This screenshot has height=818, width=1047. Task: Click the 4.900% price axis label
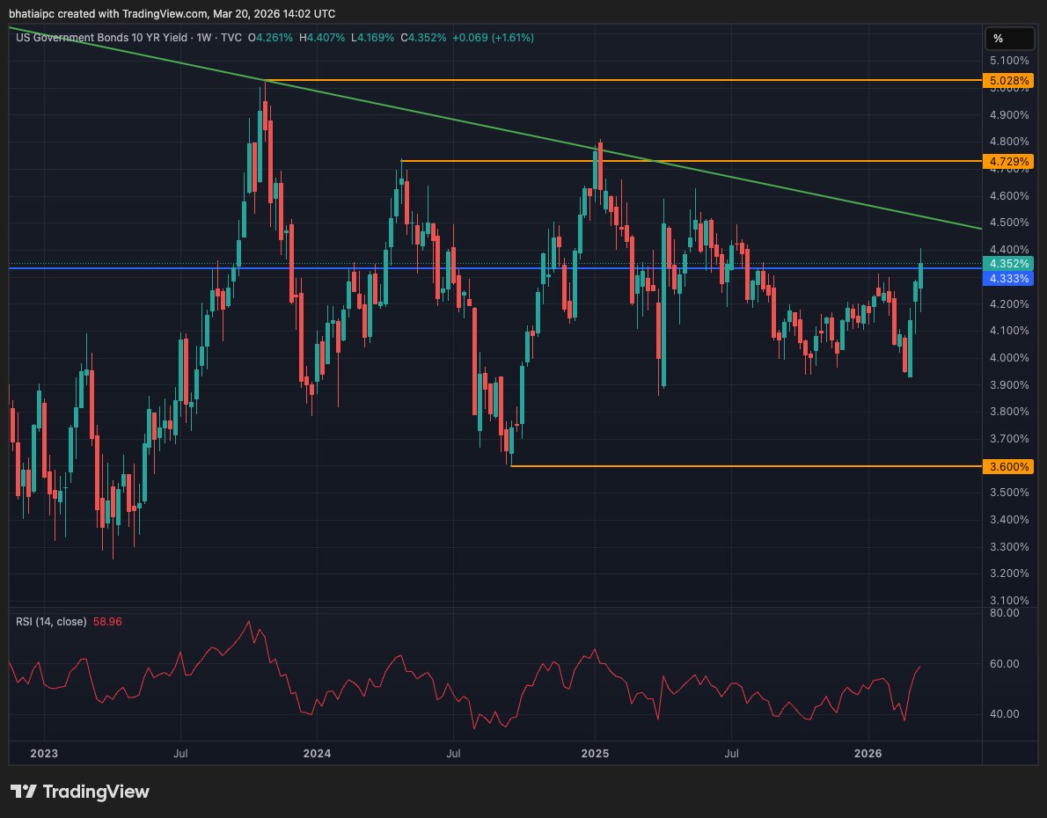click(1009, 115)
